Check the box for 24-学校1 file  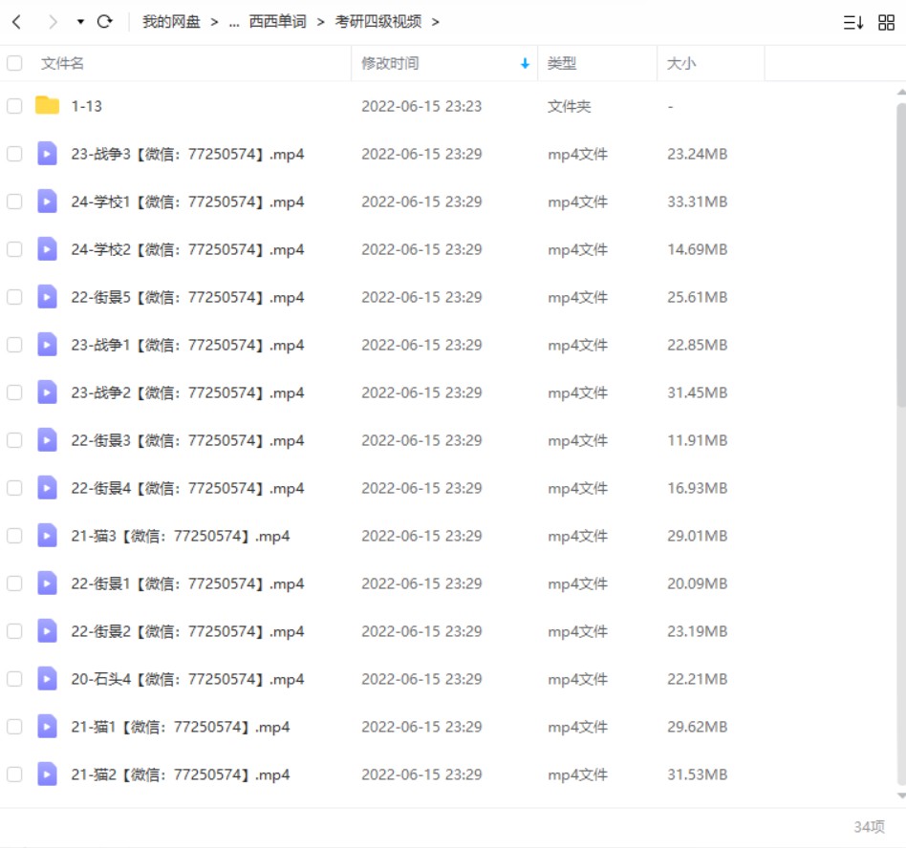click(14, 201)
